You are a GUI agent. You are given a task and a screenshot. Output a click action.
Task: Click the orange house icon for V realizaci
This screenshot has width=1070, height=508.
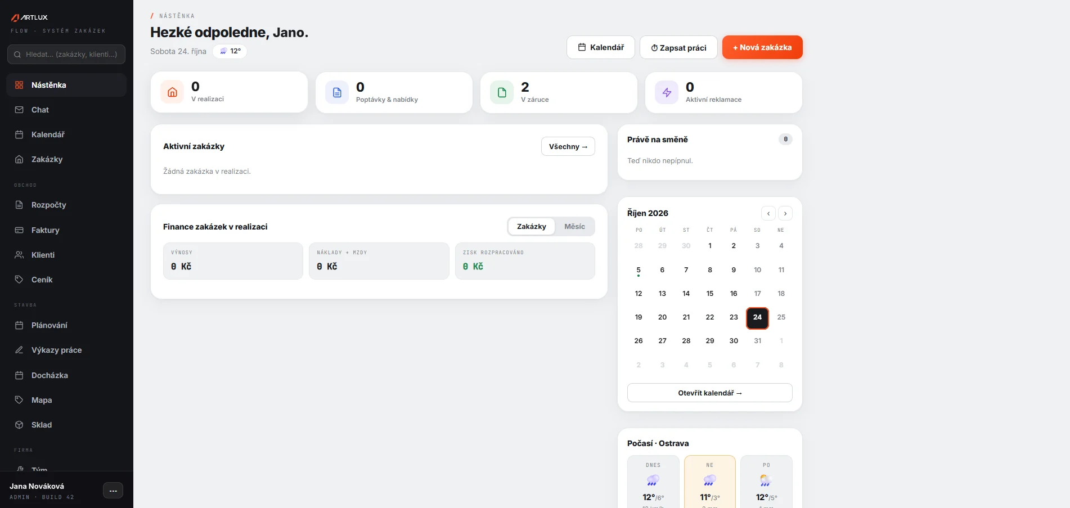tap(172, 92)
